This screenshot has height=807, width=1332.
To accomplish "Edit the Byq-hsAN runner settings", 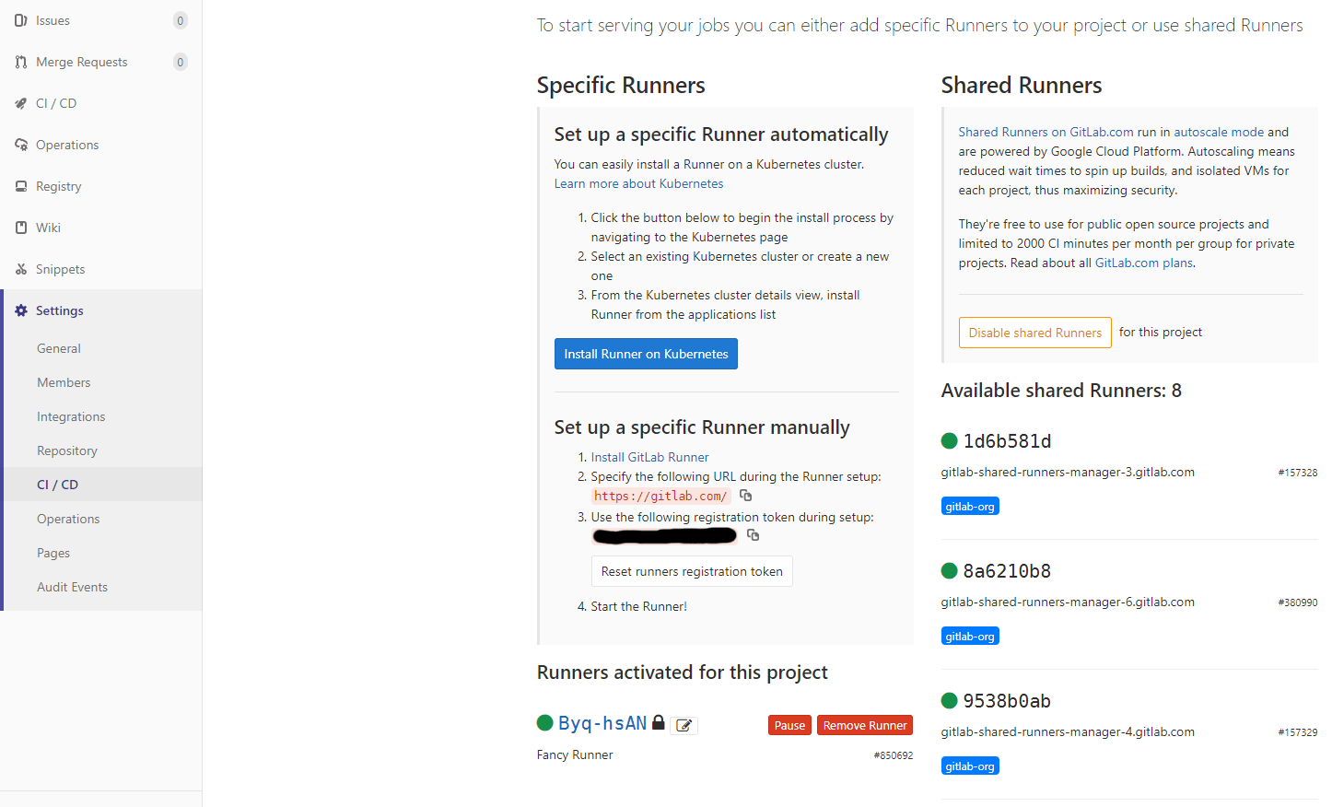I will pyautogui.click(x=684, y=725).
